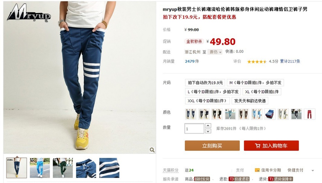Open the 廊坊 delivery city dropdown
Screen dimensions: 322x183
[215, 52]
